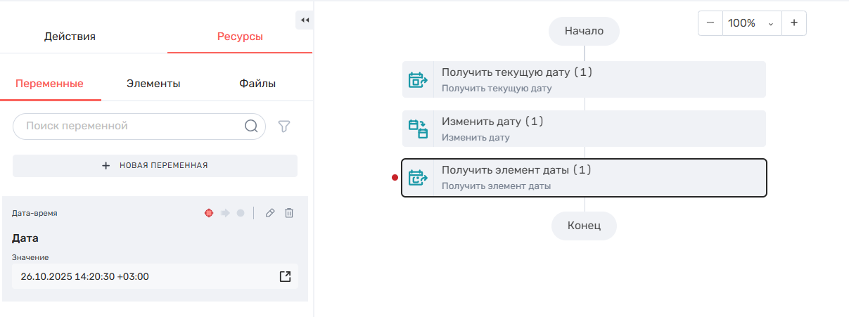This screenshot has width=849, height=317.
Task: Switch to the Действия tab
Action: [x=70, y=37]
